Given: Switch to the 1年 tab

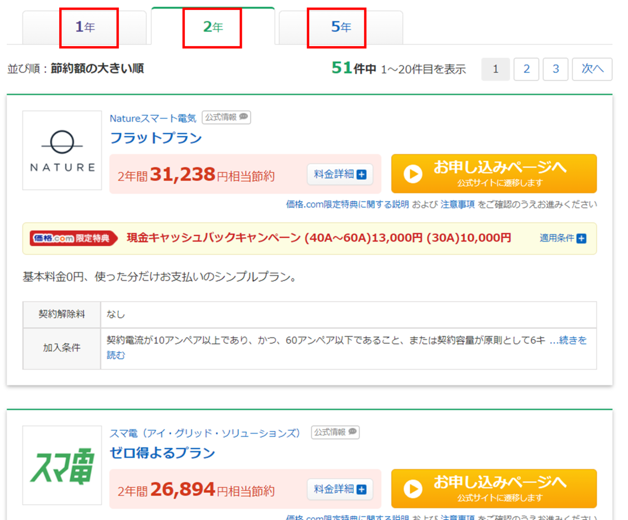Looking at the screenshot, I should click(x=85, y=27).
